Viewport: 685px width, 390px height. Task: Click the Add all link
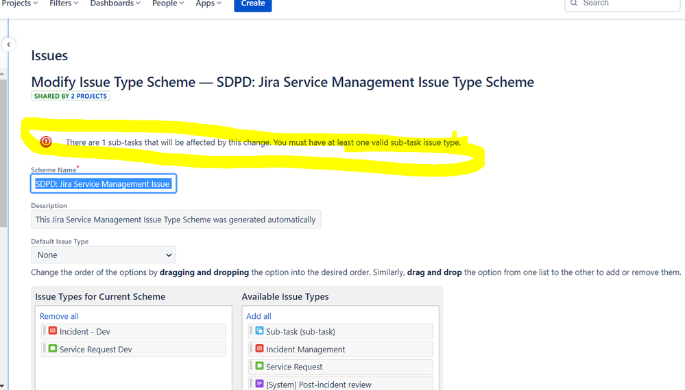click(259, 316)
